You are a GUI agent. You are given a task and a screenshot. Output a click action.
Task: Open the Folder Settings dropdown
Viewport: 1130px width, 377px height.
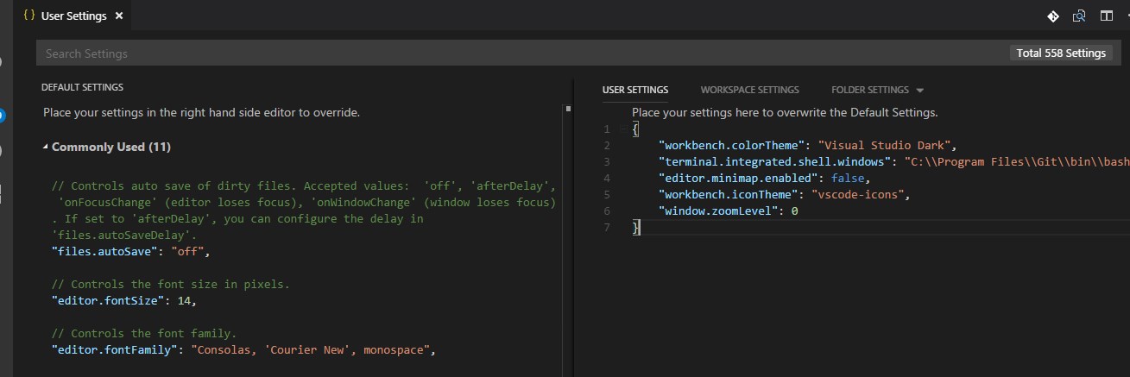coord(919,91)
